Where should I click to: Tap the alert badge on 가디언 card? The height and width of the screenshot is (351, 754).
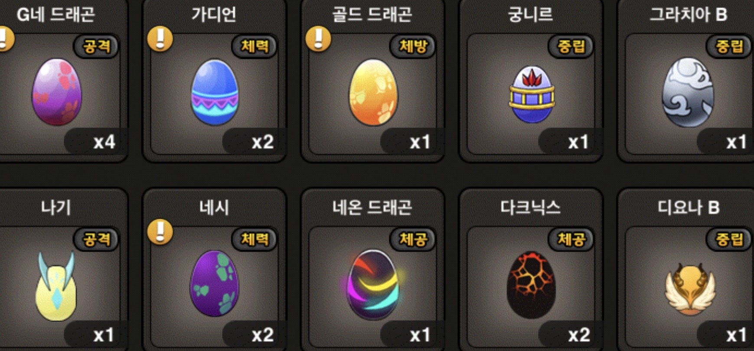pos(160,39)
